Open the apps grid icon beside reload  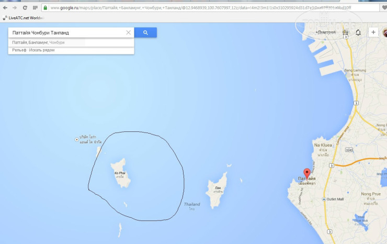35,8
